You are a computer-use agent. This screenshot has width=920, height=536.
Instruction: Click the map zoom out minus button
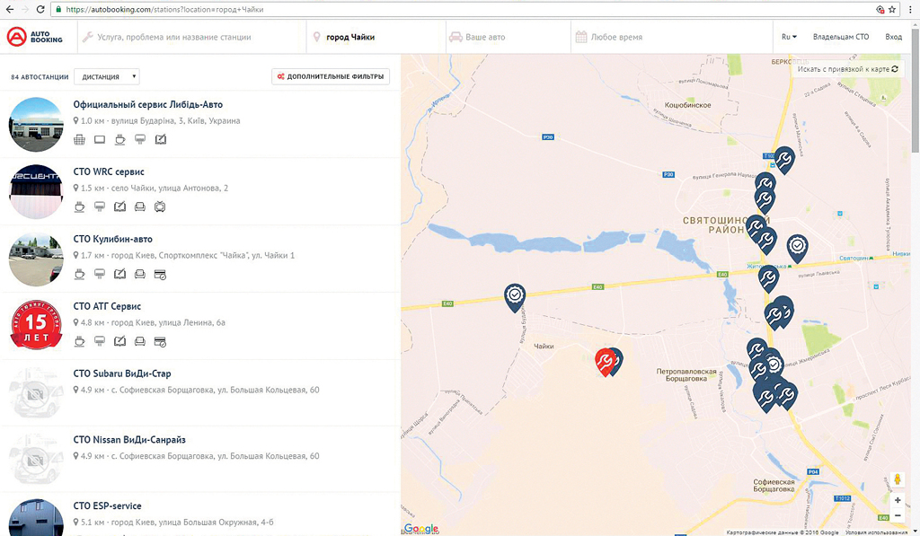(897, 515)
